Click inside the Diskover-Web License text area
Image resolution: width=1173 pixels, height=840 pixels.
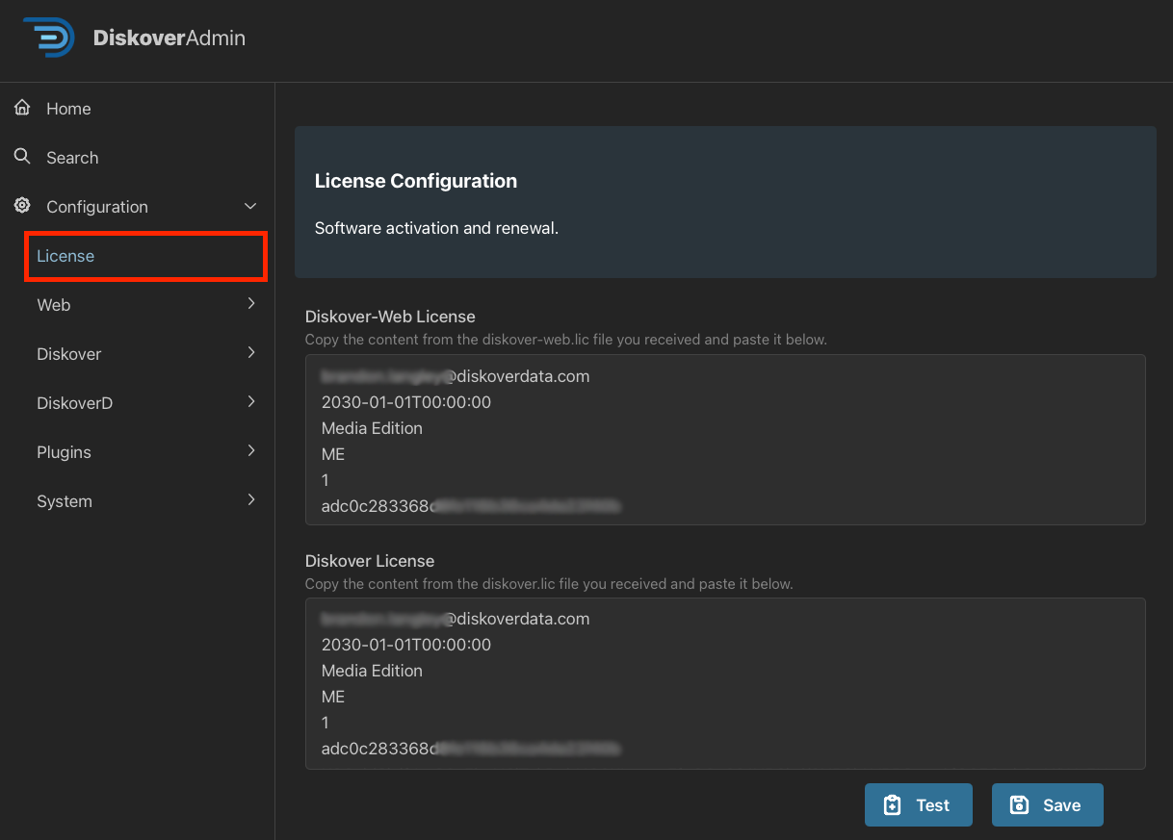(x=724, y=440)
